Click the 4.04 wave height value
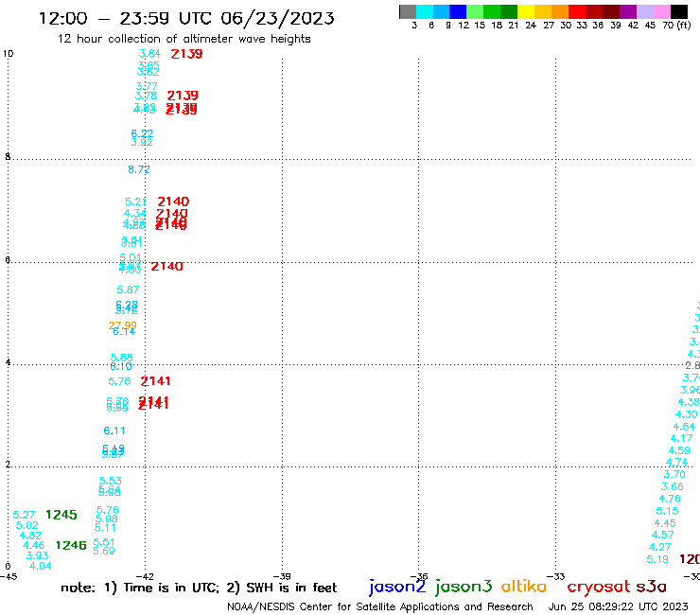The width and height of the screenshot is (700, 615). (40, 566)
